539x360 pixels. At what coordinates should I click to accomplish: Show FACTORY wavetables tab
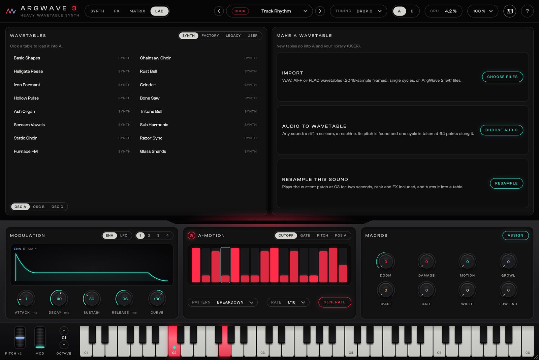click(210, 35)
